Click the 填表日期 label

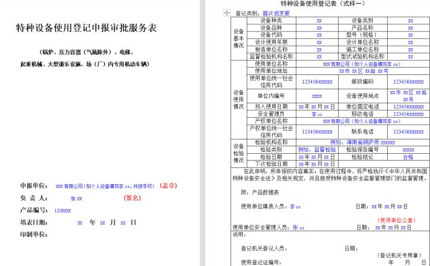click(x=34, y=222)
